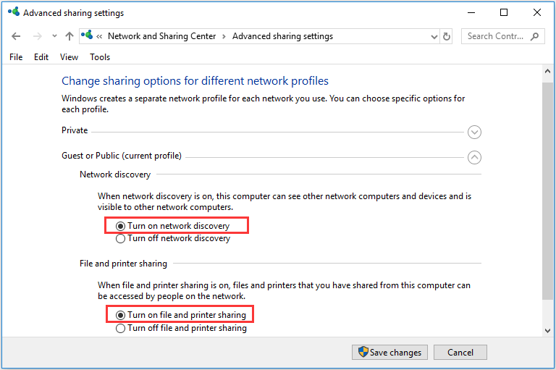Click the title bar network icon
This screenshot has height=370, width=556.
point(14,12)
